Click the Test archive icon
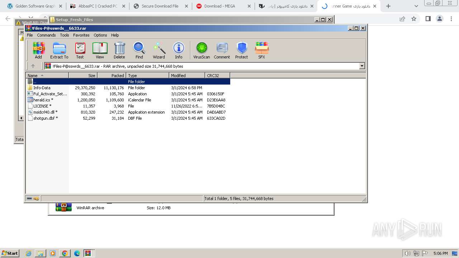459x258 pixels. [x=80, y=50]
